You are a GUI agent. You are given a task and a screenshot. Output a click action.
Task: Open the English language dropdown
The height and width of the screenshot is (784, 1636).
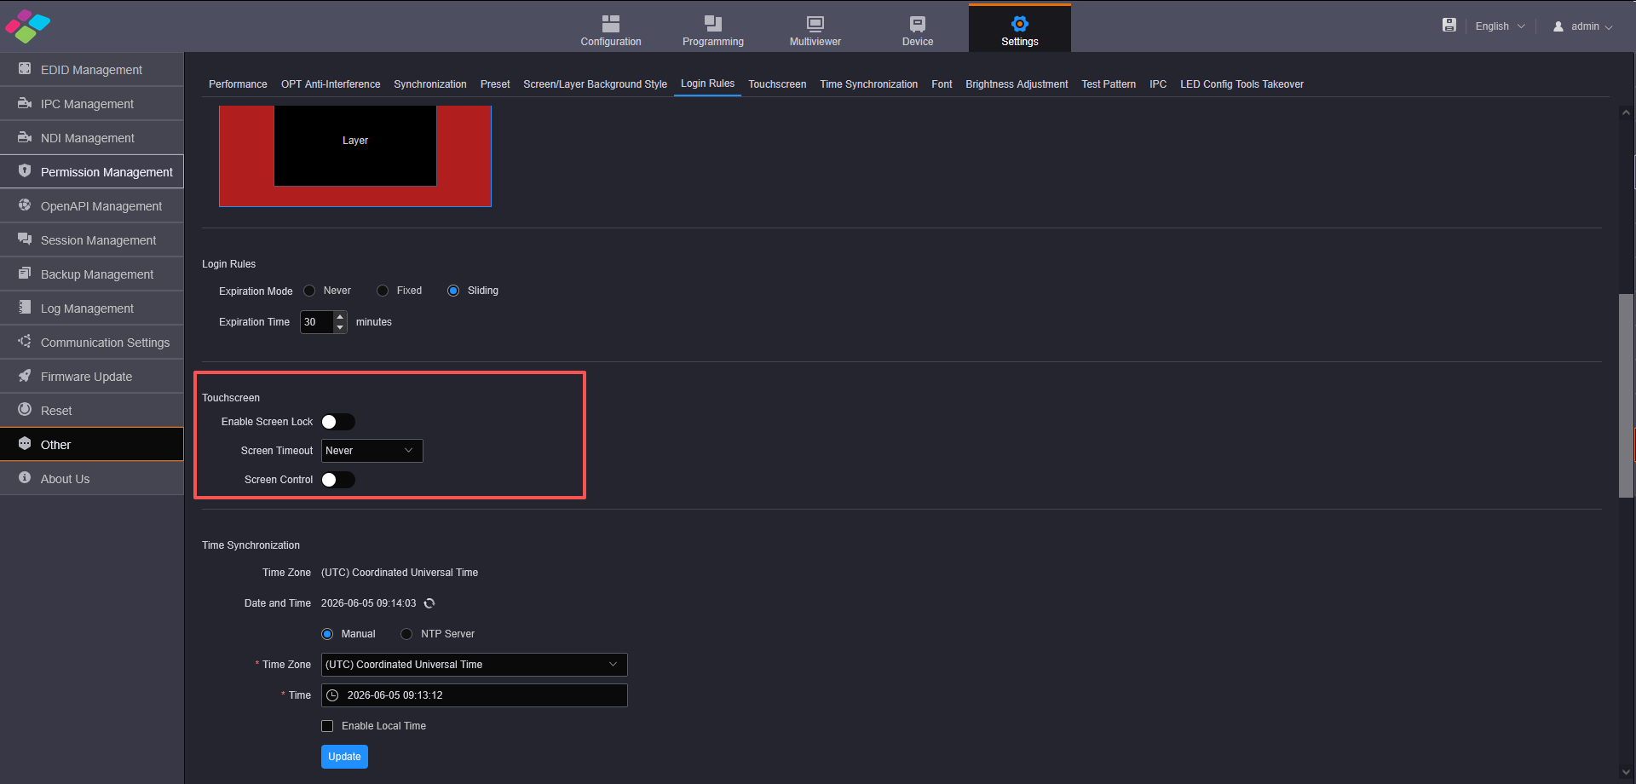(1500, 26)
